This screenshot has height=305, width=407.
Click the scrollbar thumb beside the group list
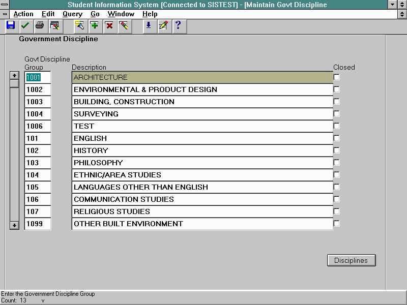pyautogui.click(x=14, y=83)
